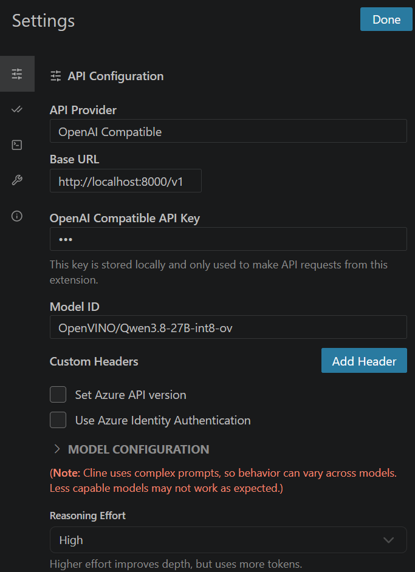Screen dimensions: 415x572
Task: Enable Use Azure Identity Authentication checkbox
Action: click(x=58, y=420)
